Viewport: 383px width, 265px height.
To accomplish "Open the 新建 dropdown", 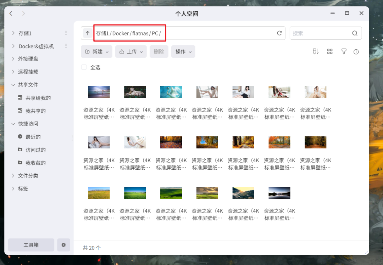I will pos(96,51).
